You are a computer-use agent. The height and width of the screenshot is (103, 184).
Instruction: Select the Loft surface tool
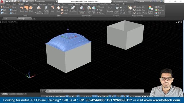pos(3,10)
